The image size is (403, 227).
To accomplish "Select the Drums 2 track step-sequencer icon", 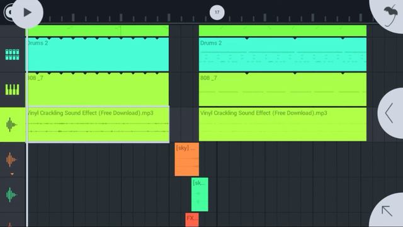I will [12, 55].
